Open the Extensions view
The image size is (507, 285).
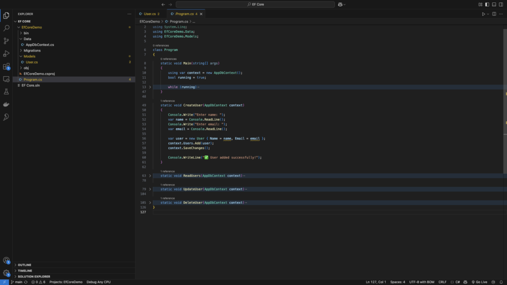pyautogui.click(x=6, y=66)
